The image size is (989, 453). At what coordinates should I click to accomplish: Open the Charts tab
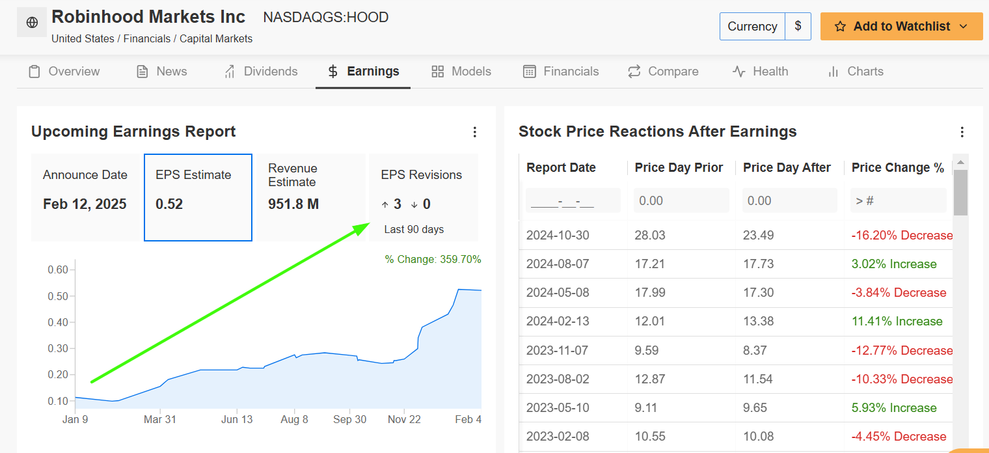click(x=855, y=72)
